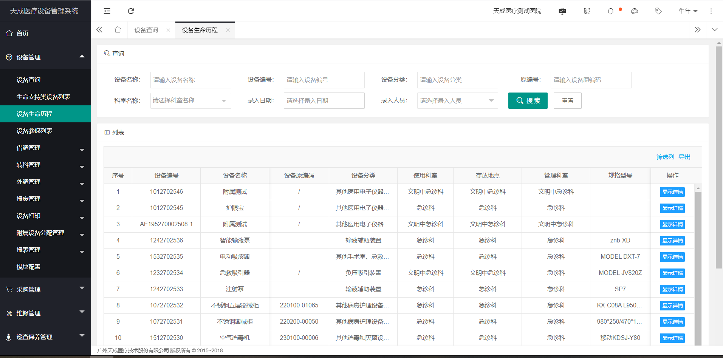The image size is (723, 358).
Task: Expand 采购管理 section
Action: tap(45, 289)
